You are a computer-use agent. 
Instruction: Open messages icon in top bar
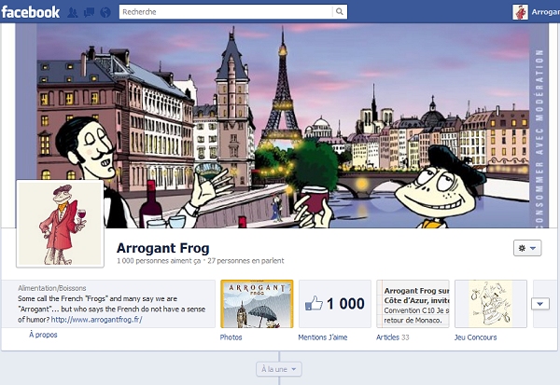(x=89, y=12)
